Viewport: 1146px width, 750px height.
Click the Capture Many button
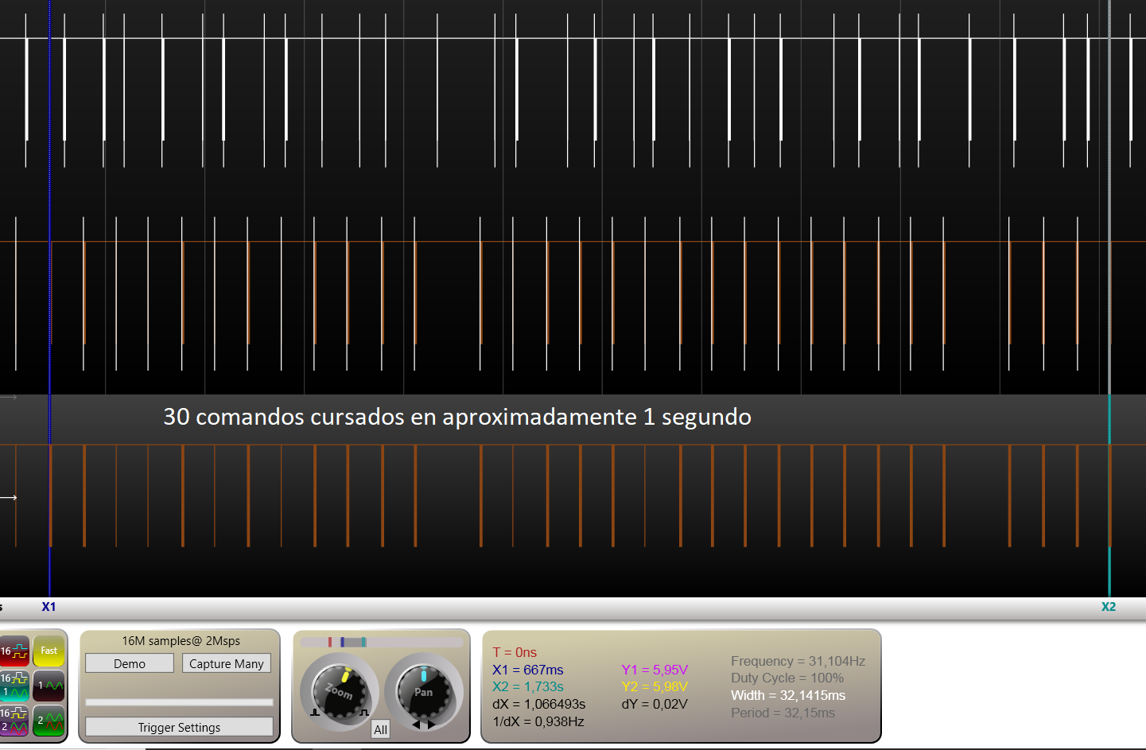coord(227,663)
